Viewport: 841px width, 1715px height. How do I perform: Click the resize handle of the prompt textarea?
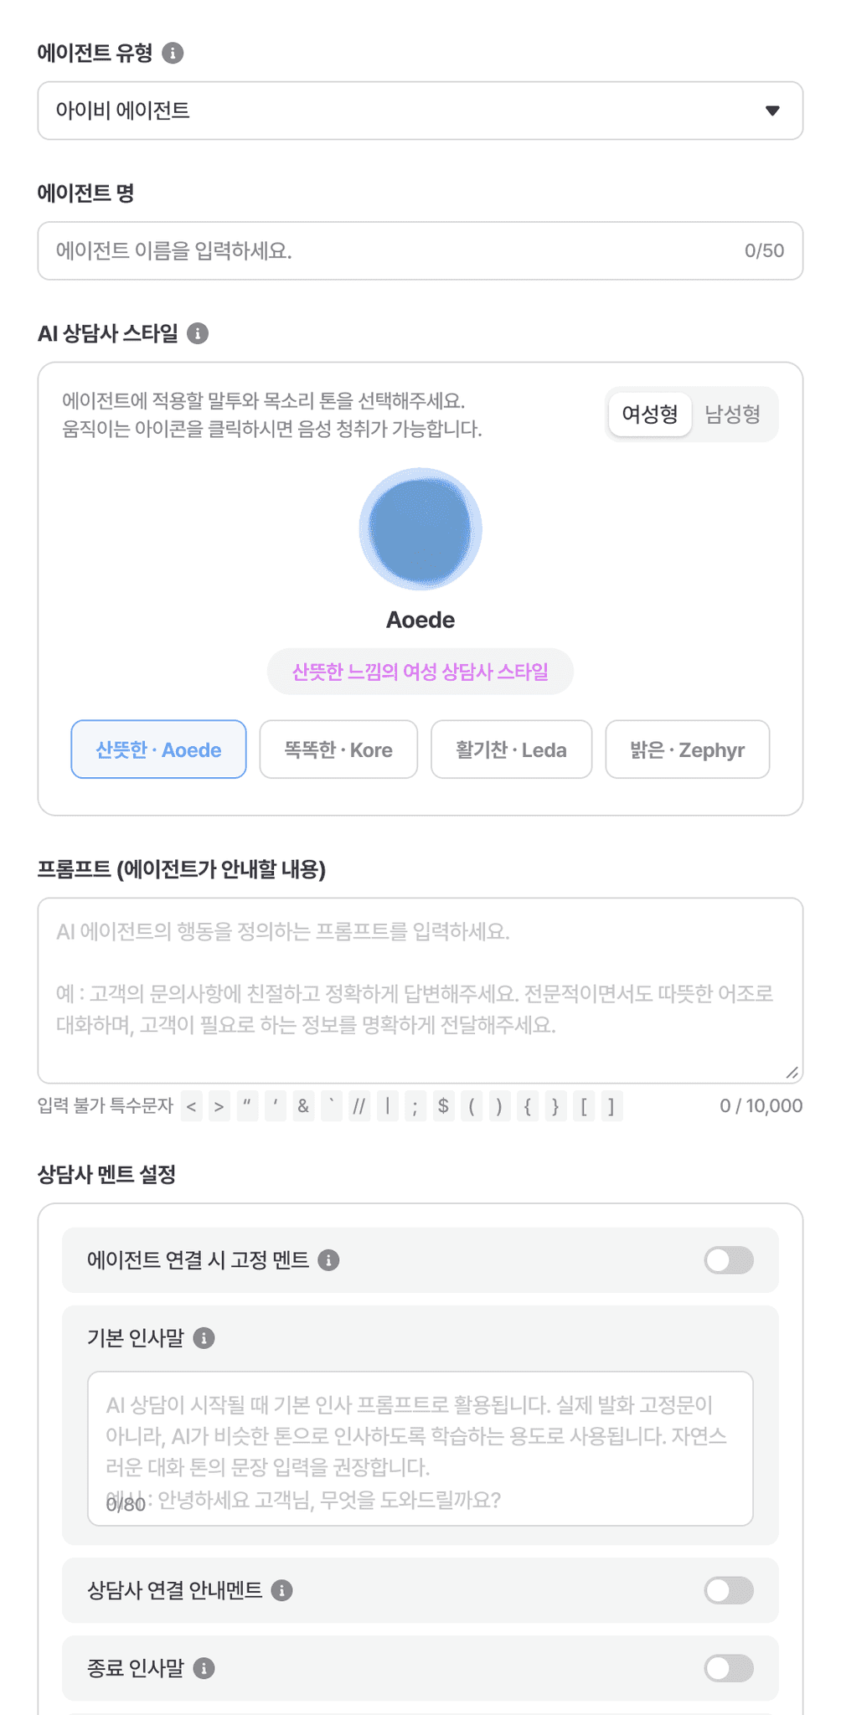tap(792, 1072)
